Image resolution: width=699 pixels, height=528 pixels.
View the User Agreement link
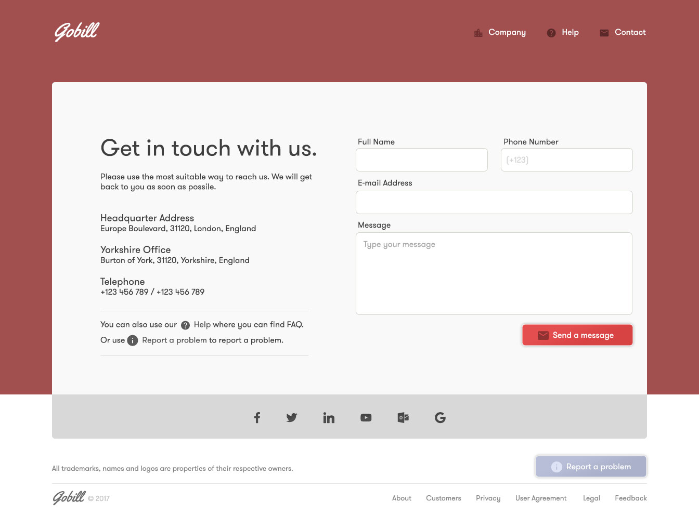click(541, 498)
